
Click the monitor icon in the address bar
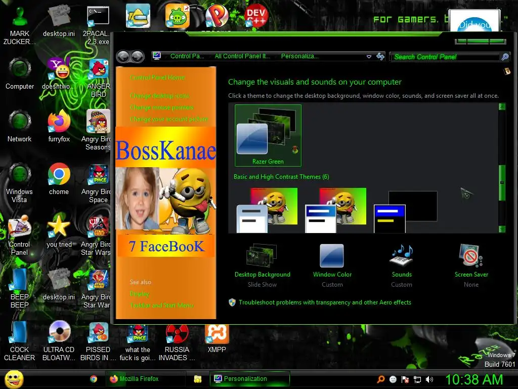pyautogui.click(x=157, y=56)
